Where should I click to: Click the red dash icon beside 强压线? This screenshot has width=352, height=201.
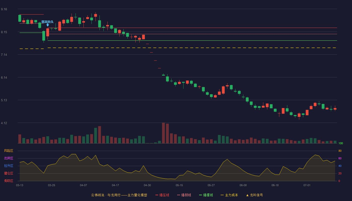click(157, 195)
